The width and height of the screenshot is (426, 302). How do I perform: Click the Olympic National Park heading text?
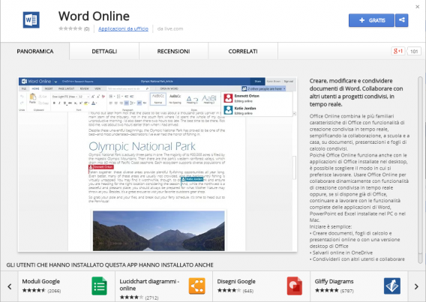coord(142,146)
